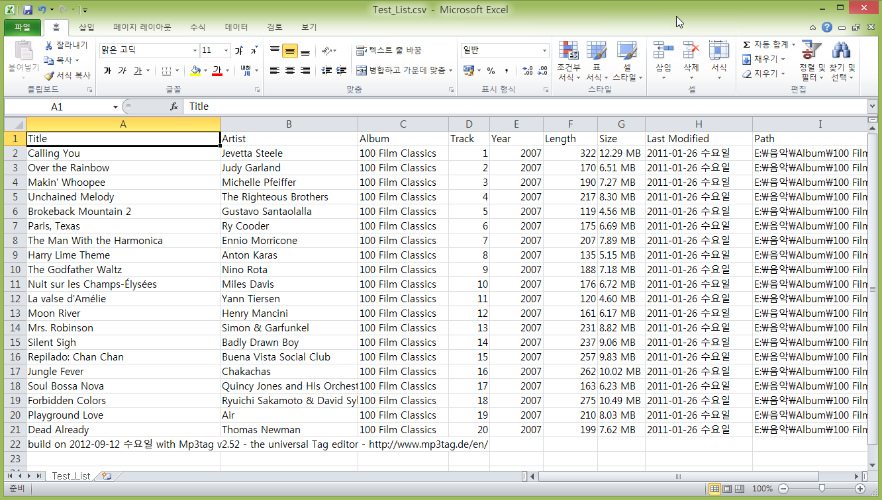882x500 pixels.
Task: Switch to the Page Layout (페이지 레이아웃) tab
Action: coord(142,27)
